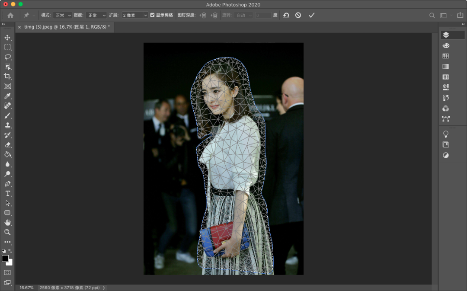Select the Frame tool
This screenshot has width=467, height=291.
point(7,86)
